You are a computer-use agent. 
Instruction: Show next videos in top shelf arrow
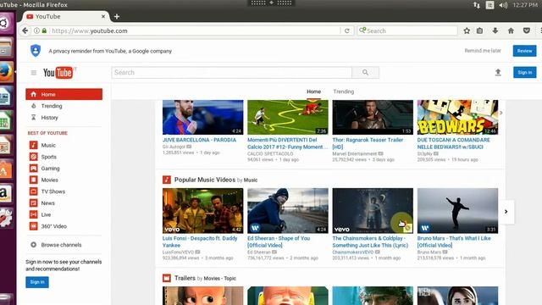501,113
